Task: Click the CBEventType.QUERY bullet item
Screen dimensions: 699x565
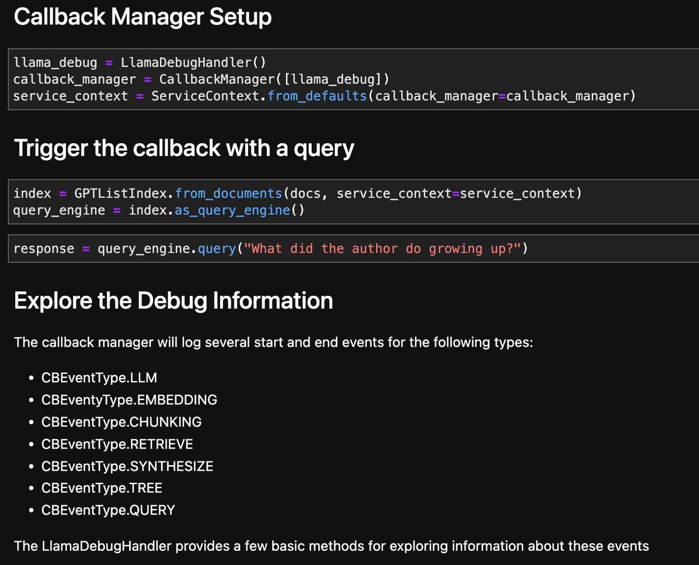Action: pos(108,510)
